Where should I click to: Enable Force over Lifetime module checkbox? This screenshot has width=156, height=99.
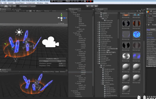pos(147,65)
